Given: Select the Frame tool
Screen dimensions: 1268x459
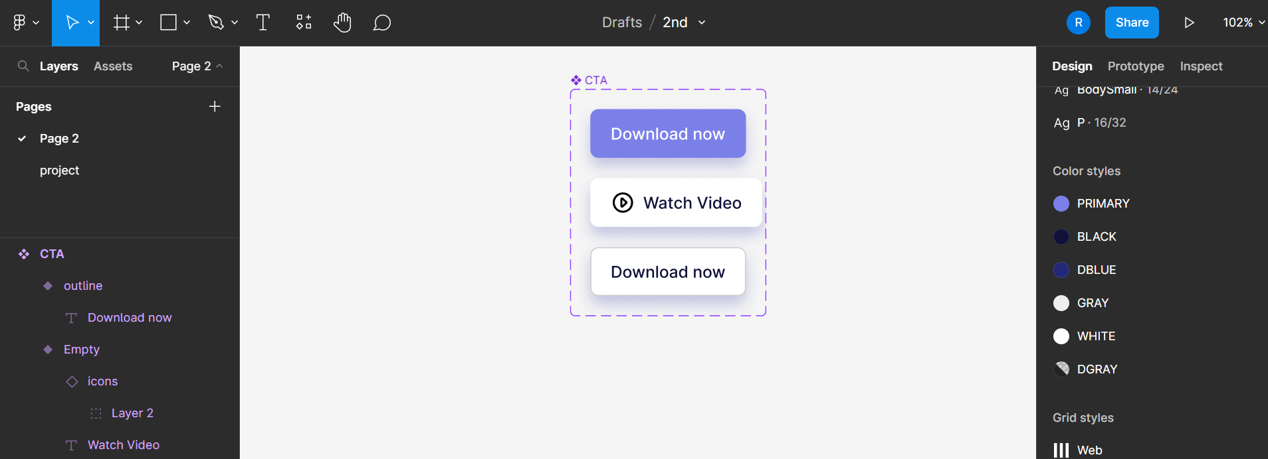Looking at the screenshot, I should pos(122,23).
